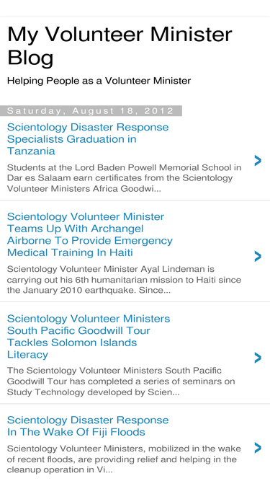Select the Study Technology seminars excerpt
The image size is (270, 481).
(x=121, y=381)
